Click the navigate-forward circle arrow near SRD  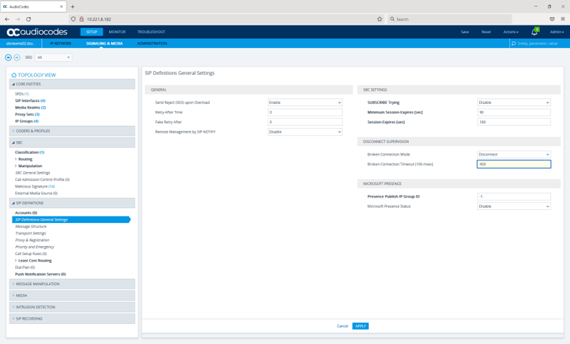pos(17,58)
